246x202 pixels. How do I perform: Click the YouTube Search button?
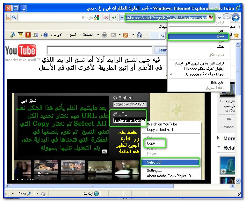161,50
